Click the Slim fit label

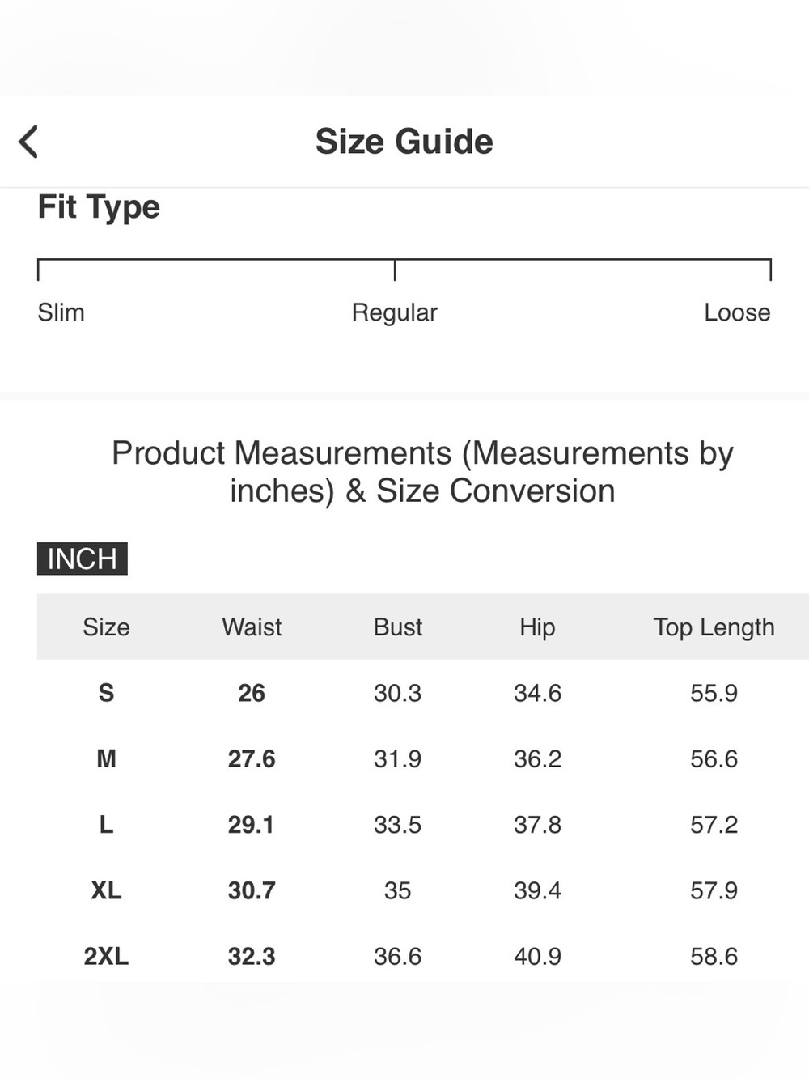pyautogui.click(x=61, y=312)
